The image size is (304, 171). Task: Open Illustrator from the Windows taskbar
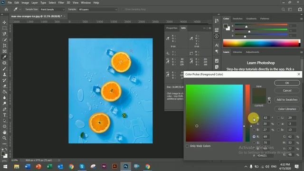[x=114, y=166]
